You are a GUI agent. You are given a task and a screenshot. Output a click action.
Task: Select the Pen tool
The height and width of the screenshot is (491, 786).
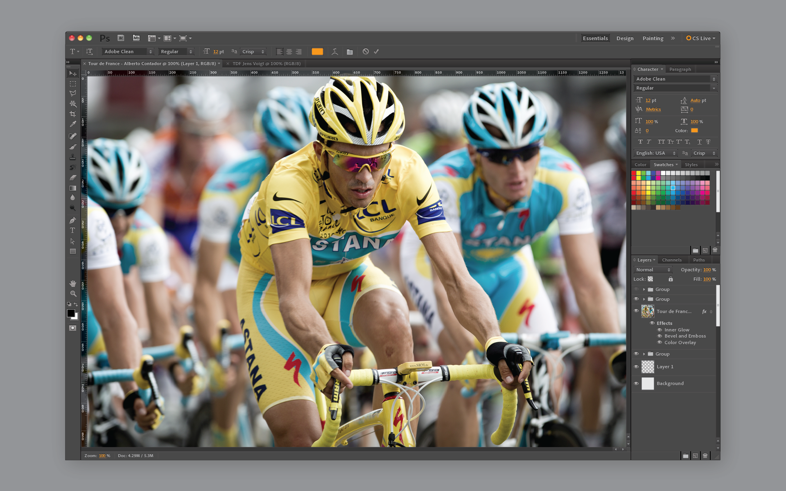coord(73,220)
